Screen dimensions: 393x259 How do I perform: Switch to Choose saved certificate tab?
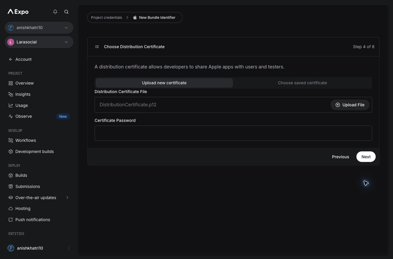[302, 83]
